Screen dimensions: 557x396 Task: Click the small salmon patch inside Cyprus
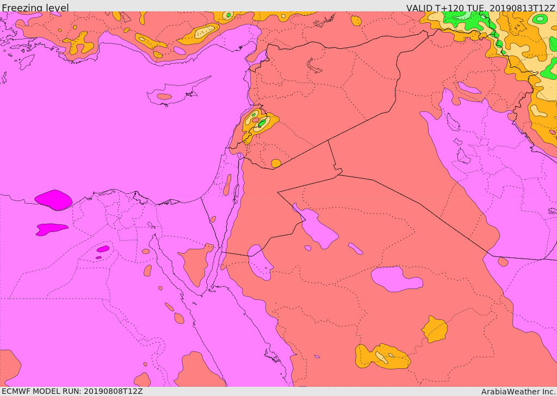coord(164,97)
